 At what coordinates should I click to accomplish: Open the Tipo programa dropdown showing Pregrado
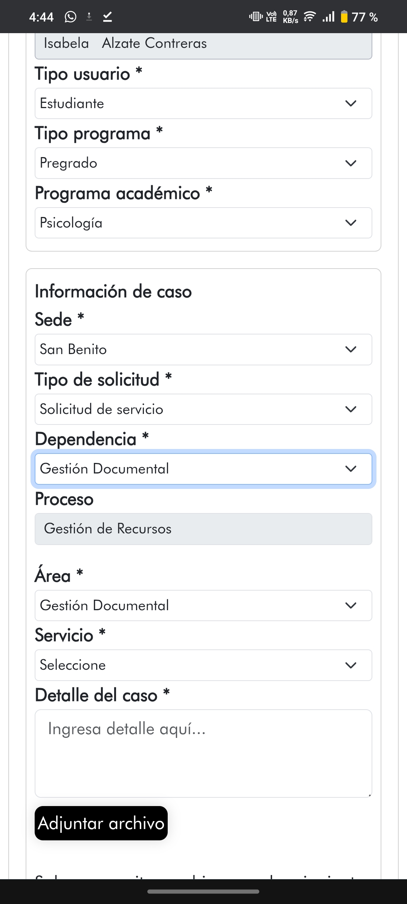click(203, 163)
